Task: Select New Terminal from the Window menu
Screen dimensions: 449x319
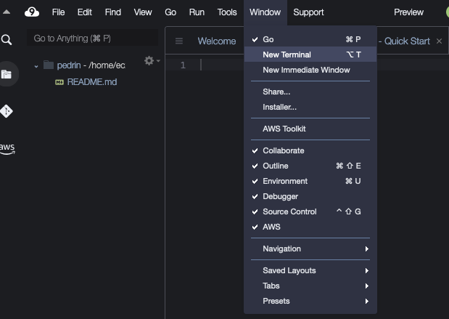Action: click(310, 54)
